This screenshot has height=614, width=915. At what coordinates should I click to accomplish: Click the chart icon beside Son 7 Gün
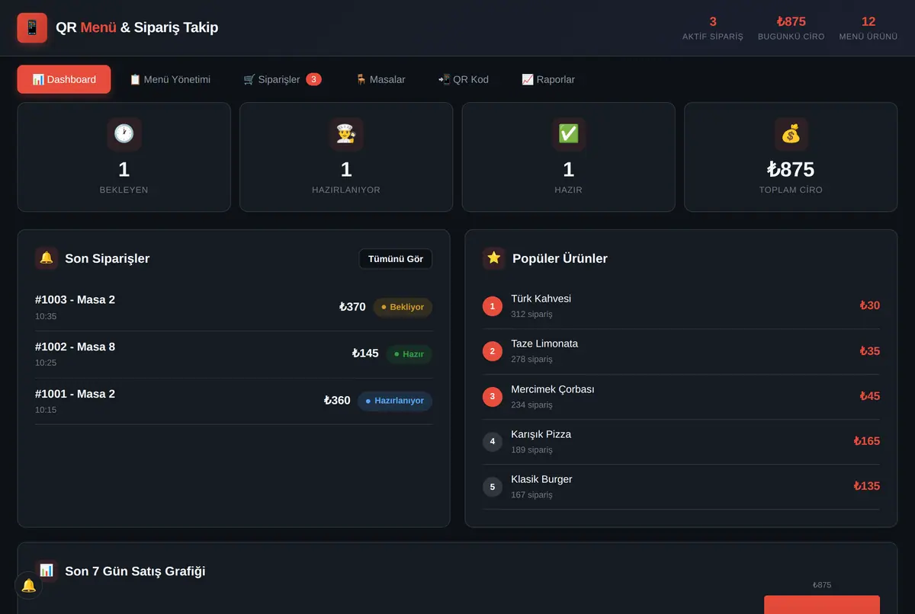(x=47, y=571)
